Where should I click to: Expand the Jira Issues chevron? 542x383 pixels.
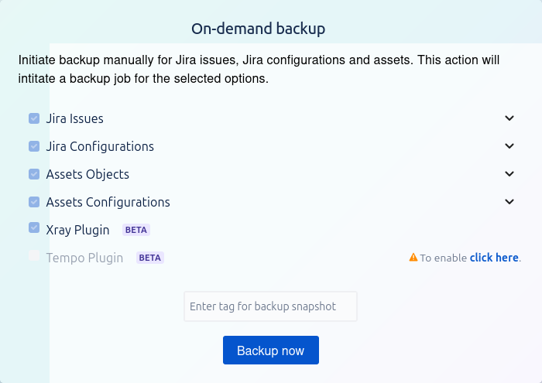(509, 118)
